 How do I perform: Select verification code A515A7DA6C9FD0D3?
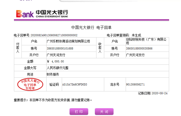click(75, 84)
